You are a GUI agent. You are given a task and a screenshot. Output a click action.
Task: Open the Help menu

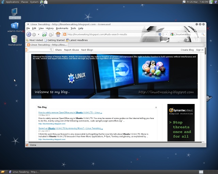(81, 28)
